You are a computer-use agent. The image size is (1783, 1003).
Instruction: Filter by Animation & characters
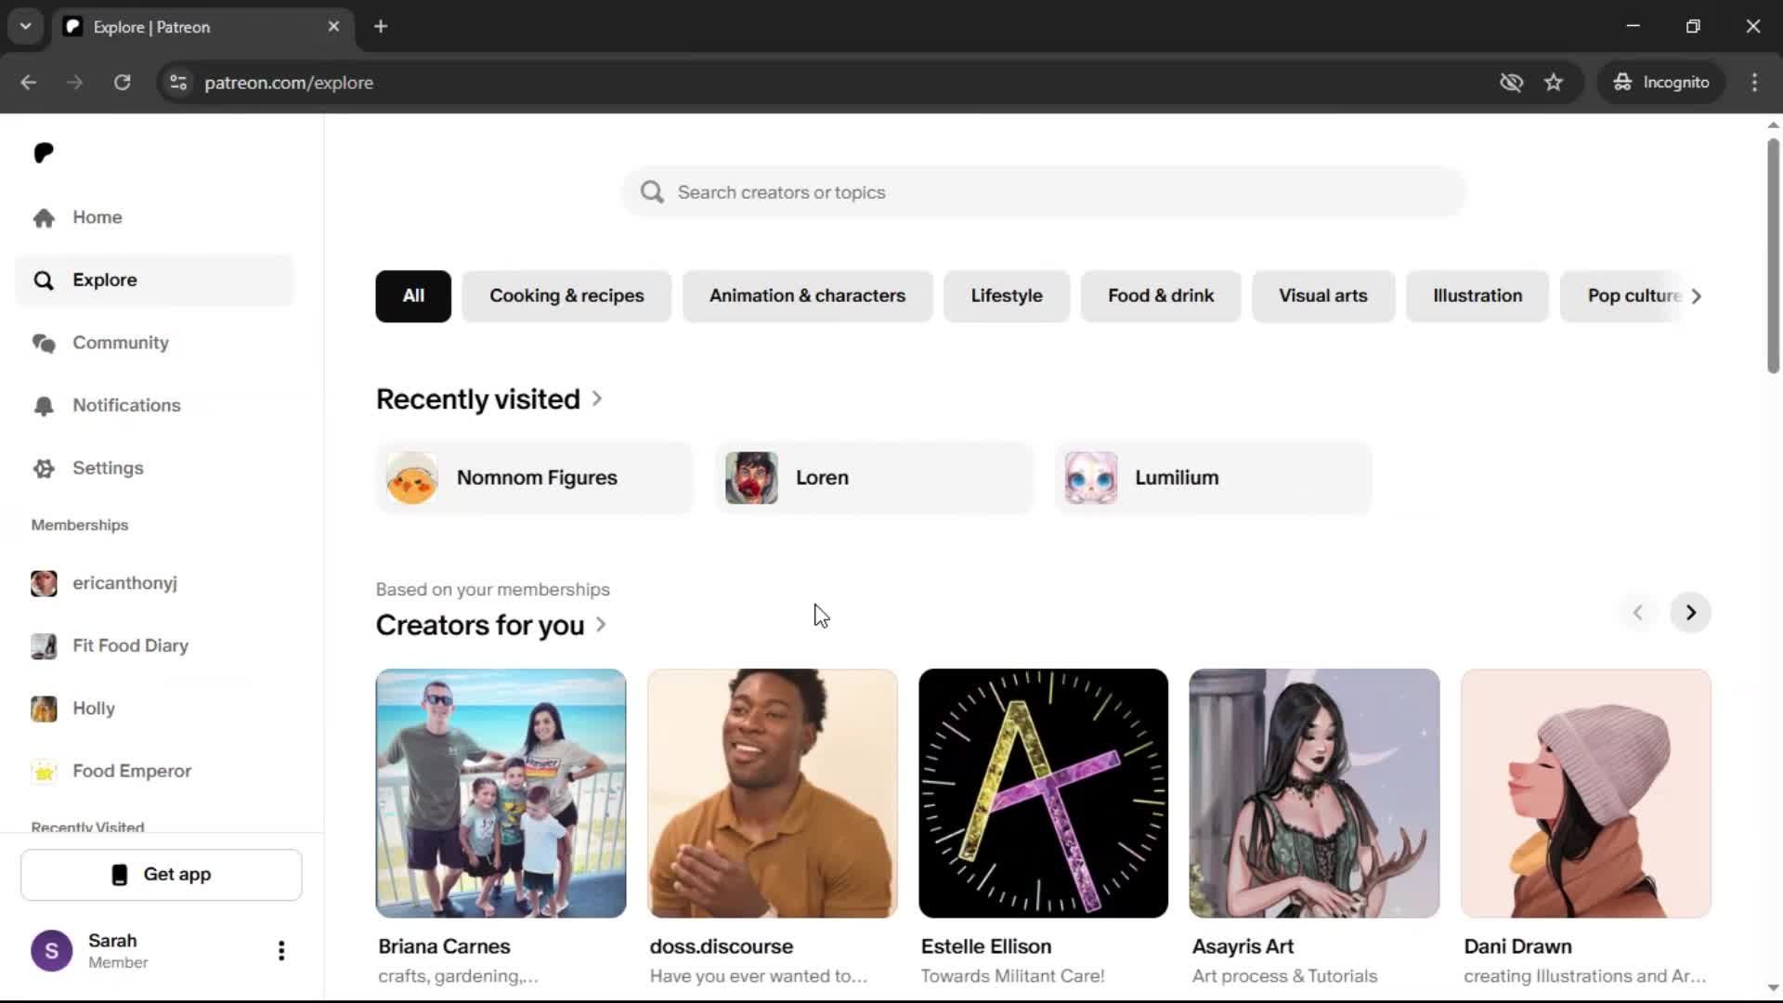pyautogui.click(x=807, y=296)
